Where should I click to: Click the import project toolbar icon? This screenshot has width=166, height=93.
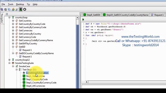coord(5,10)
